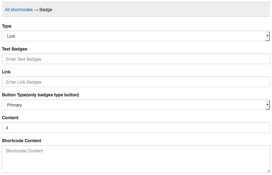Focus the Content field containing 4
Viewport: 272px width, 175px height.
pyautogui.click(x=136, y=128)
